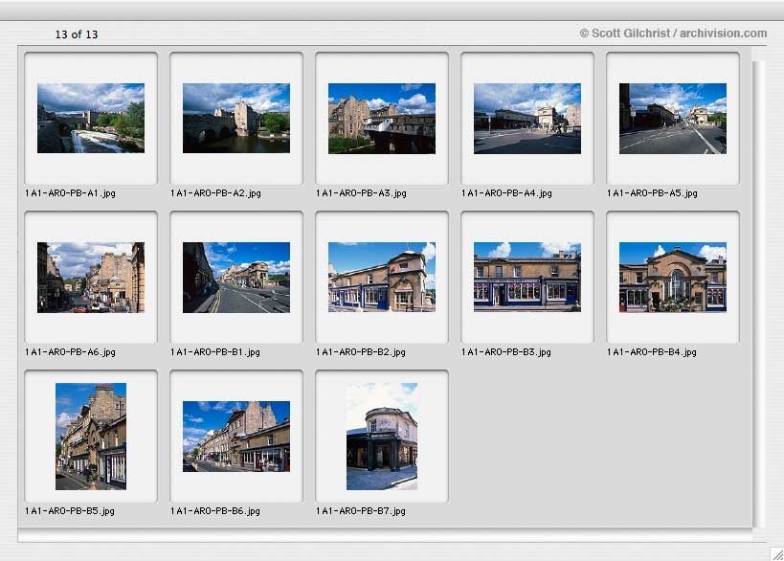784x561 pixels.
Task: Click the filename 1A1-ARO-PB-B7.jpg
Action: tap(361, 511)
